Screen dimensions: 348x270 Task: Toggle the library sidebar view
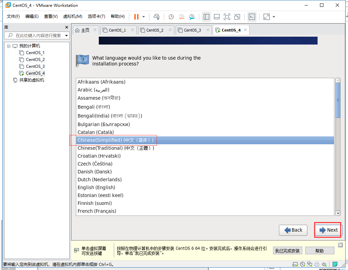(x=206, y=17)
